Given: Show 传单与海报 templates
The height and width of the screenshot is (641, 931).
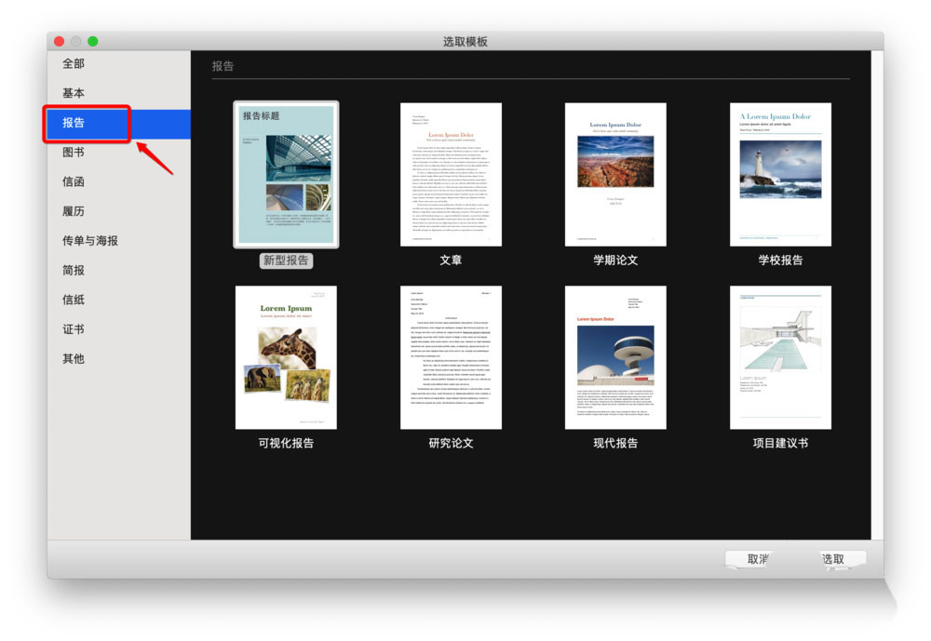Looking at the screenshot, I should (x=90, y=241).
